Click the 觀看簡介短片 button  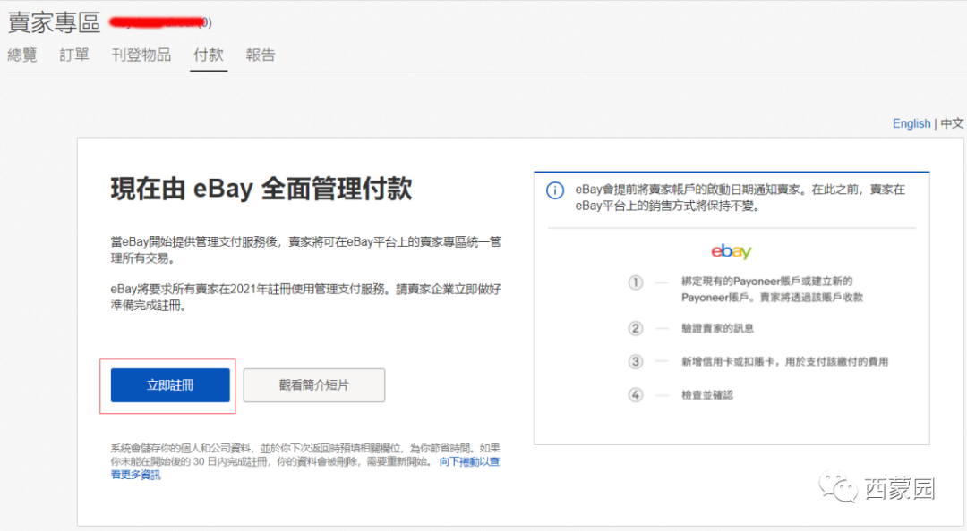314,385
